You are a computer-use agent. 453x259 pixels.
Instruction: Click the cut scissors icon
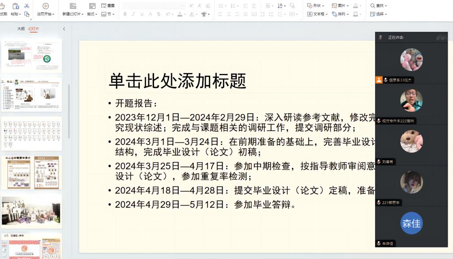[x=27, y=6]
